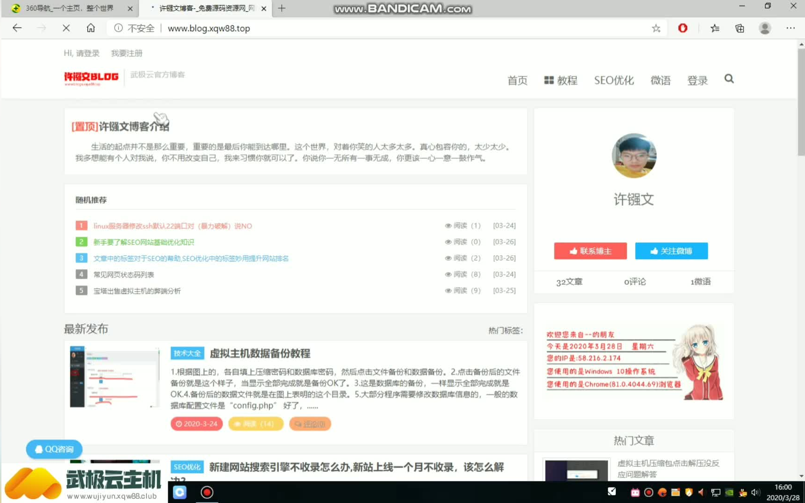This screenshot has width=805, height=503.
Task: View the 32文章 count
Action: [569, 282]
